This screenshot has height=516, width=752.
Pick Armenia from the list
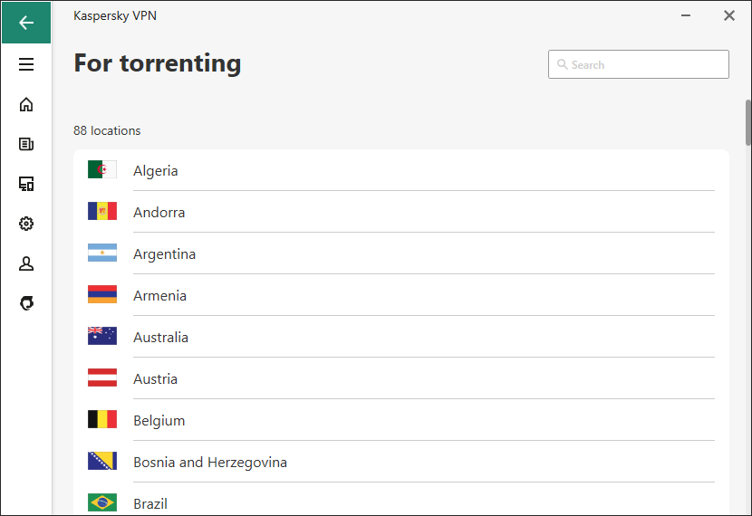[x=401, y=295]
